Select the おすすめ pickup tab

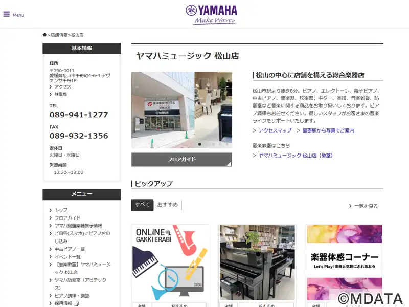168,205
